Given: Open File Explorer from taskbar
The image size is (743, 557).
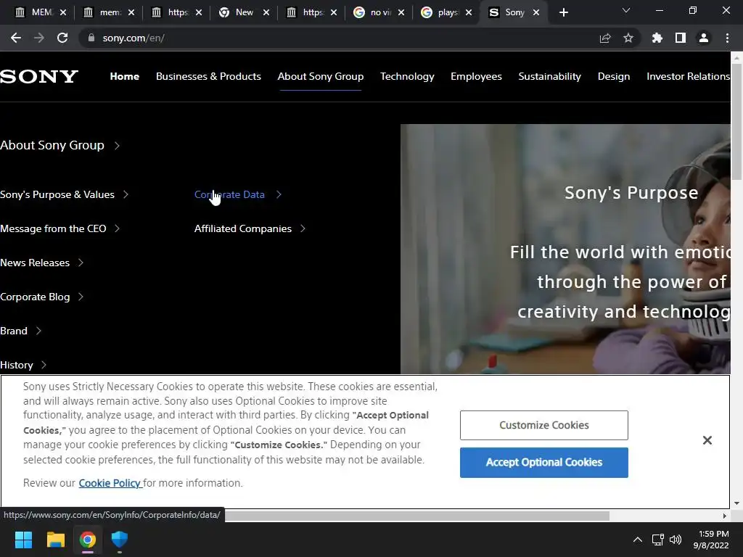Looking at the screenshot, I should tap(56, 540).
